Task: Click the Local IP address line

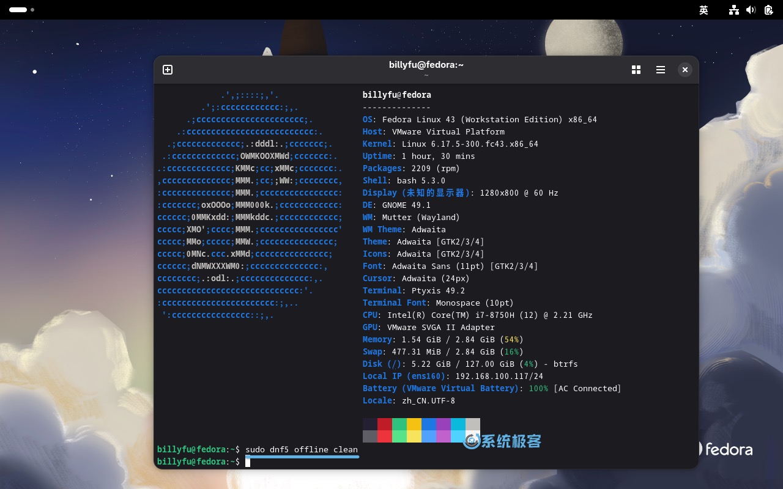Action: point(453,376)
